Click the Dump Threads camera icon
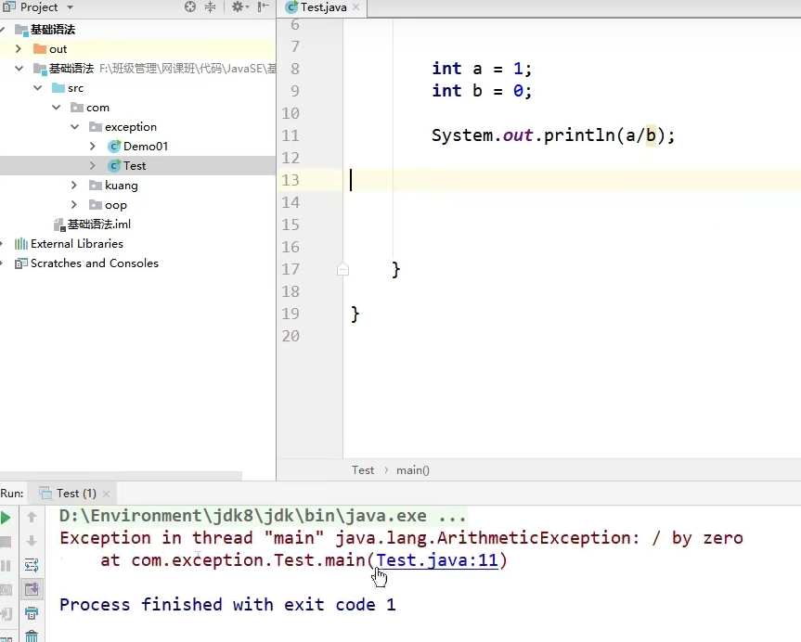This screenshot has height=642, width=801. click(x=6, y=589)
